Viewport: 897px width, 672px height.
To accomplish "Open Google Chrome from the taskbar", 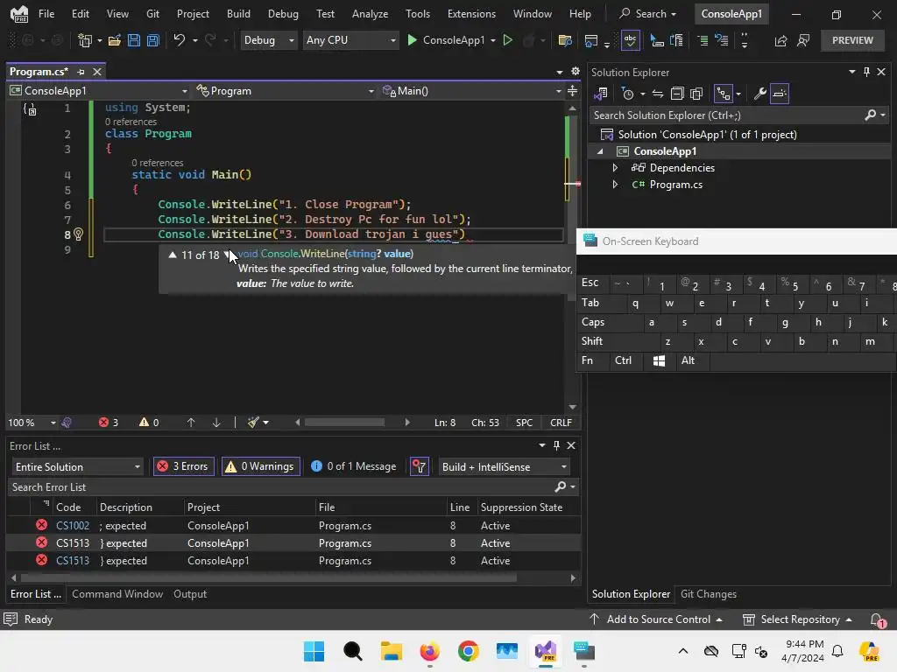I will pyautogui.click(x=468, y=651).
